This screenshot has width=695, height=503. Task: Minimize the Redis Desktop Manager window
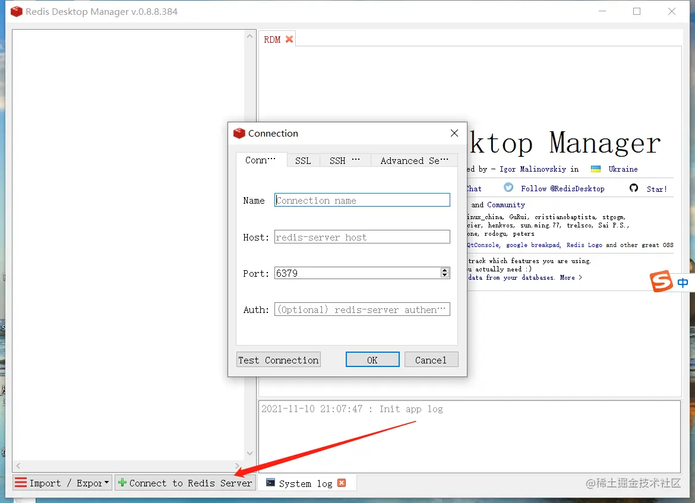(602, 11)
